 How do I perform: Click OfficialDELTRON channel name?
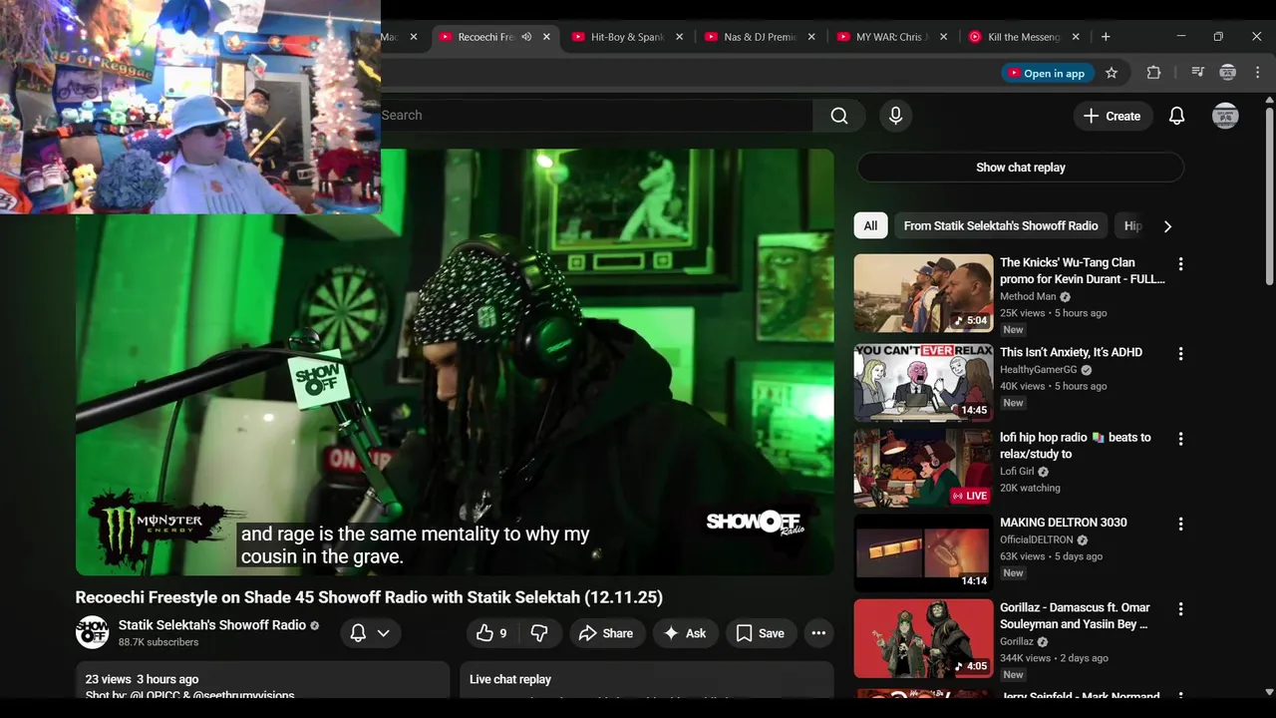[1036, 539]
